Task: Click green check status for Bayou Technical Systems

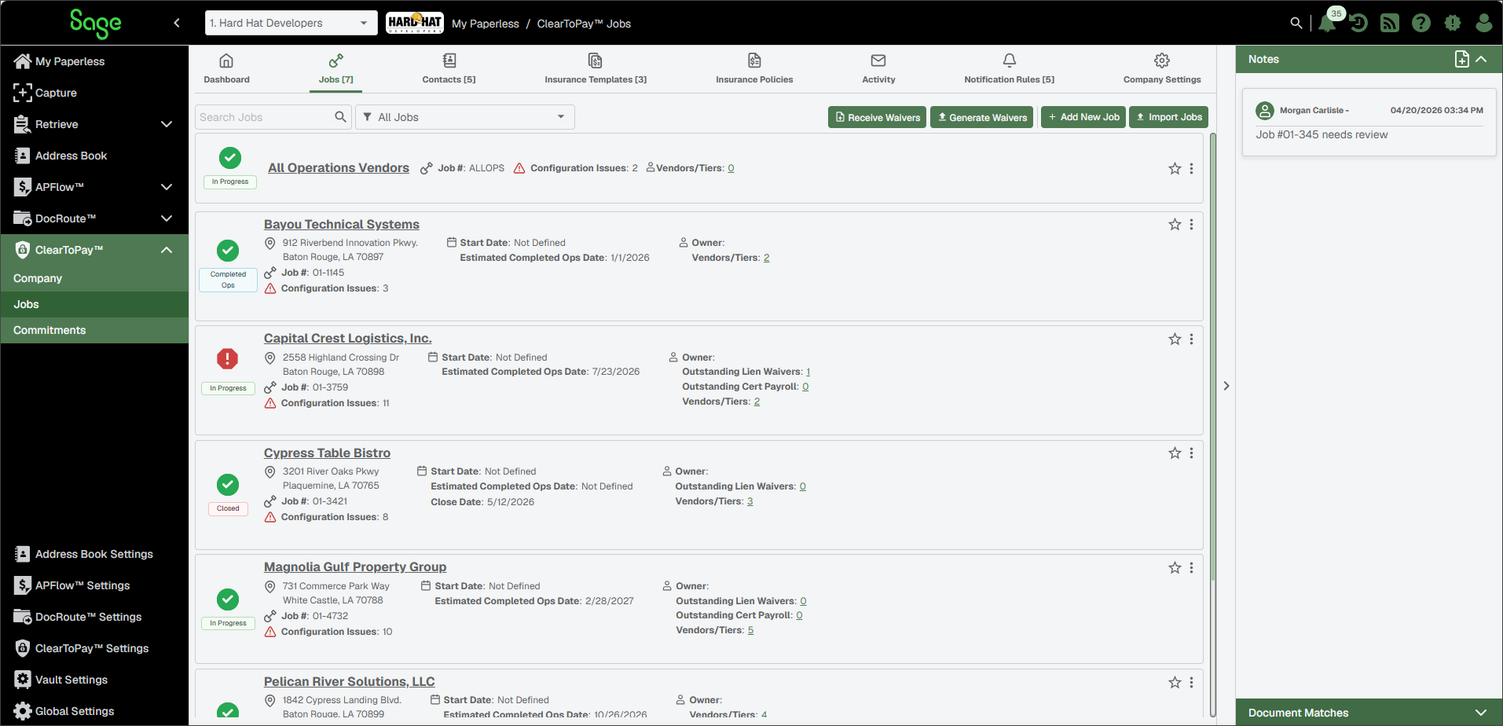Action: [x=228, y=251]
